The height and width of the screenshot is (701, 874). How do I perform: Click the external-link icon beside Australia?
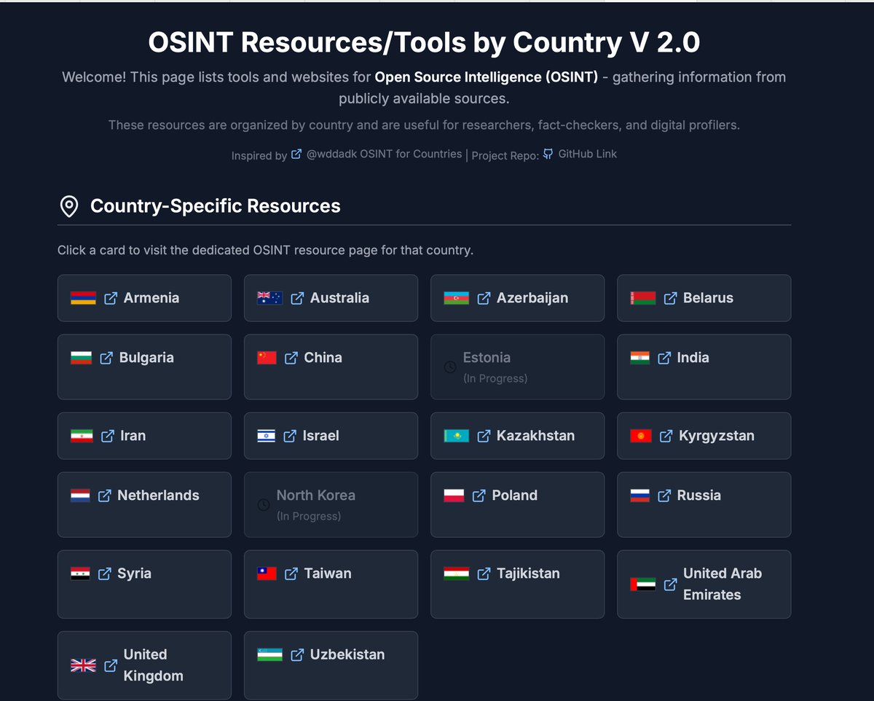pos(297,298)
